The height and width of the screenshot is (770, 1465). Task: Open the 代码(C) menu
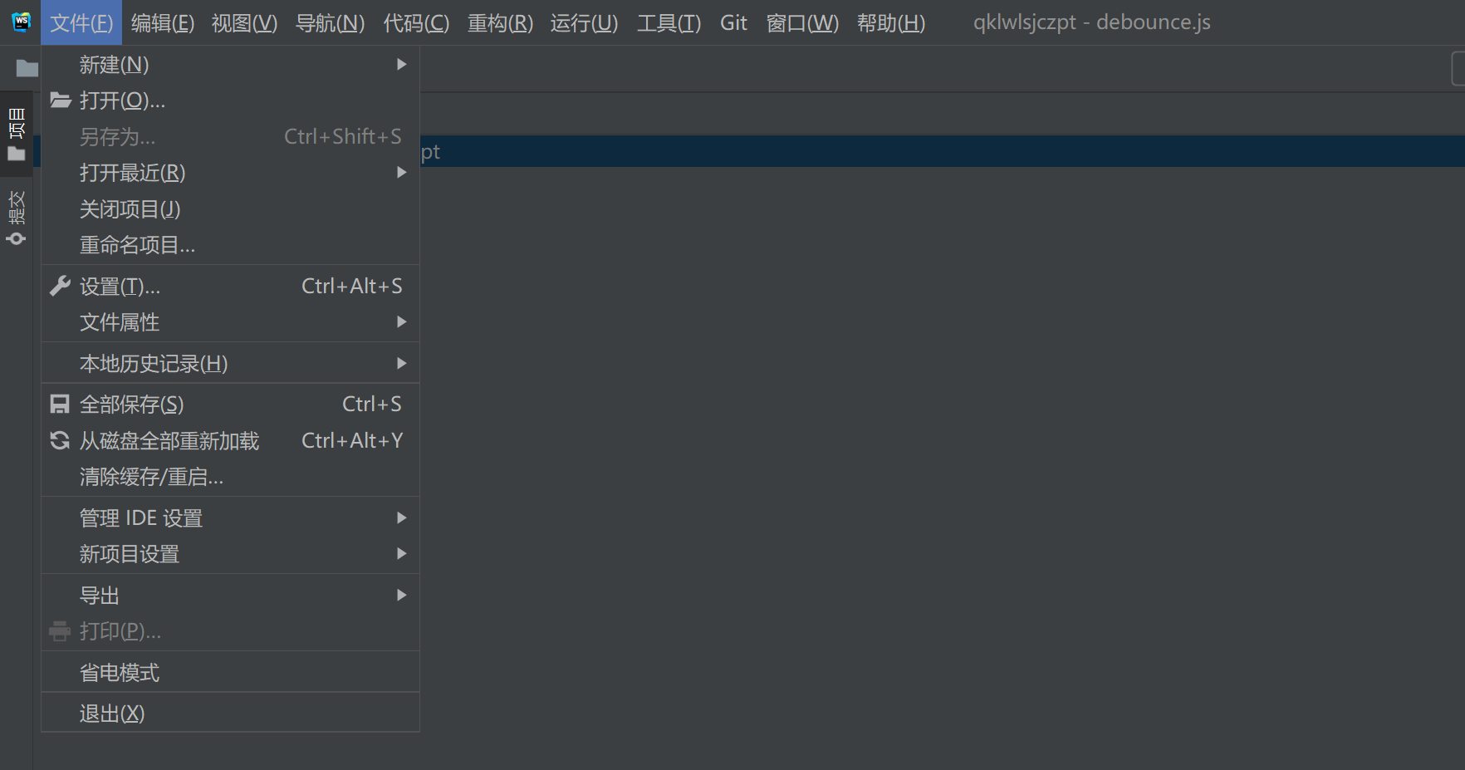pyautogui.click(x=416, y=22)
